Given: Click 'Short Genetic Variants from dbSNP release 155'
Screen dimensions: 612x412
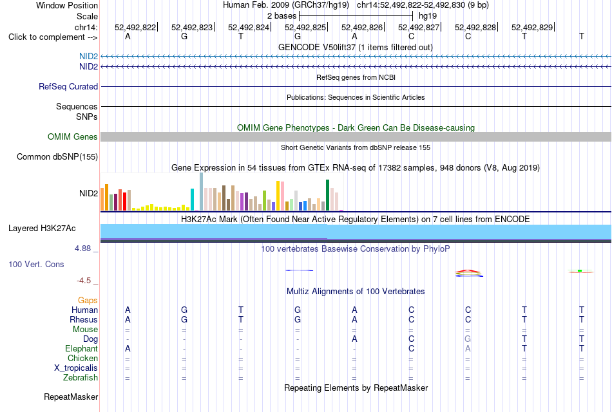Looking at the screenshot, I should coord(356,147).
